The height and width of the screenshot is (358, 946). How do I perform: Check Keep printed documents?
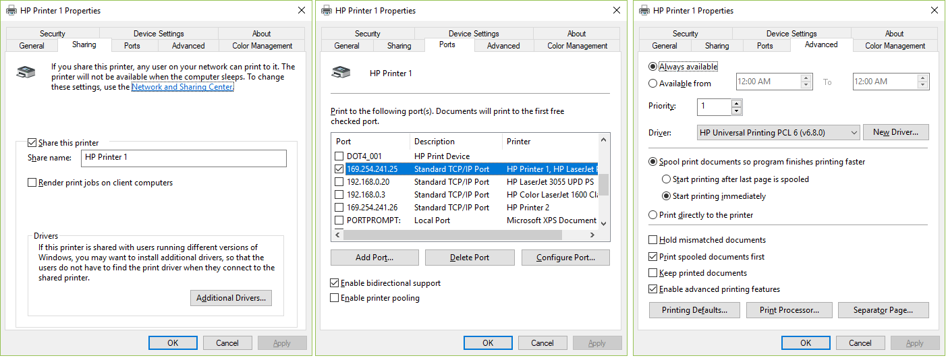coord(652,273)
